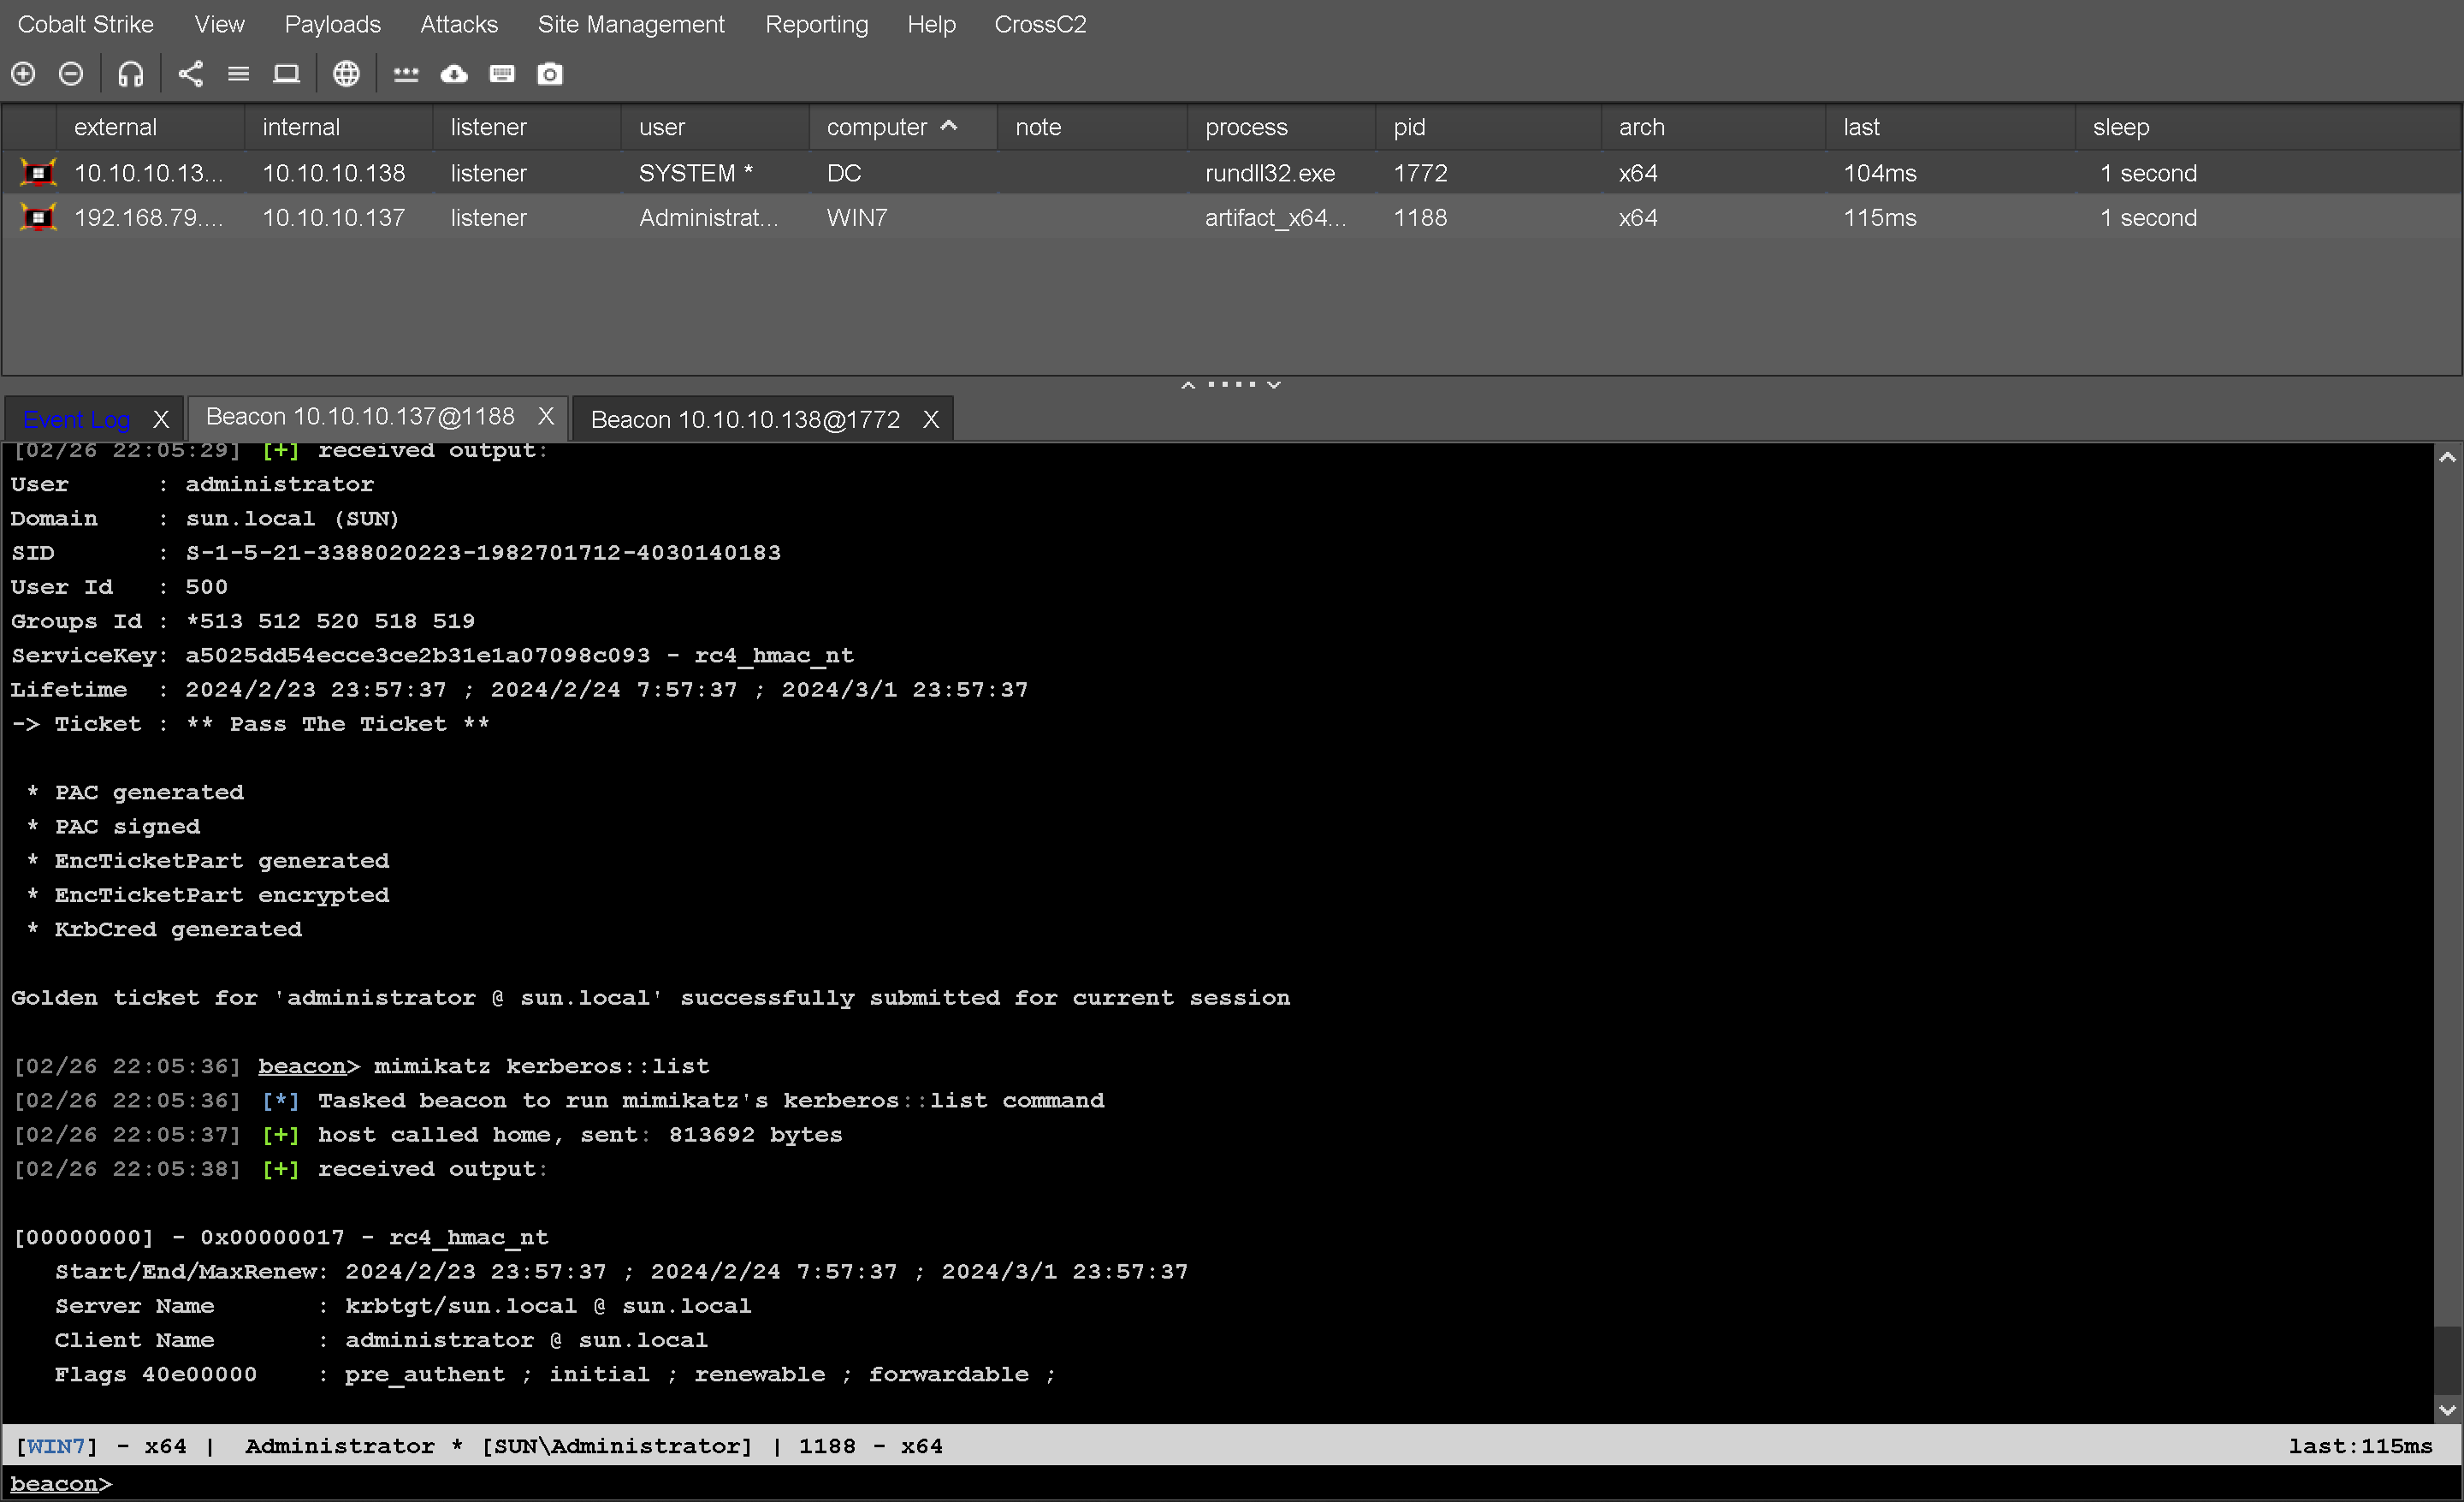Open the CrossC2 menu
This screenshot has height=1502, width=2464.
(x=1039, y=24)
